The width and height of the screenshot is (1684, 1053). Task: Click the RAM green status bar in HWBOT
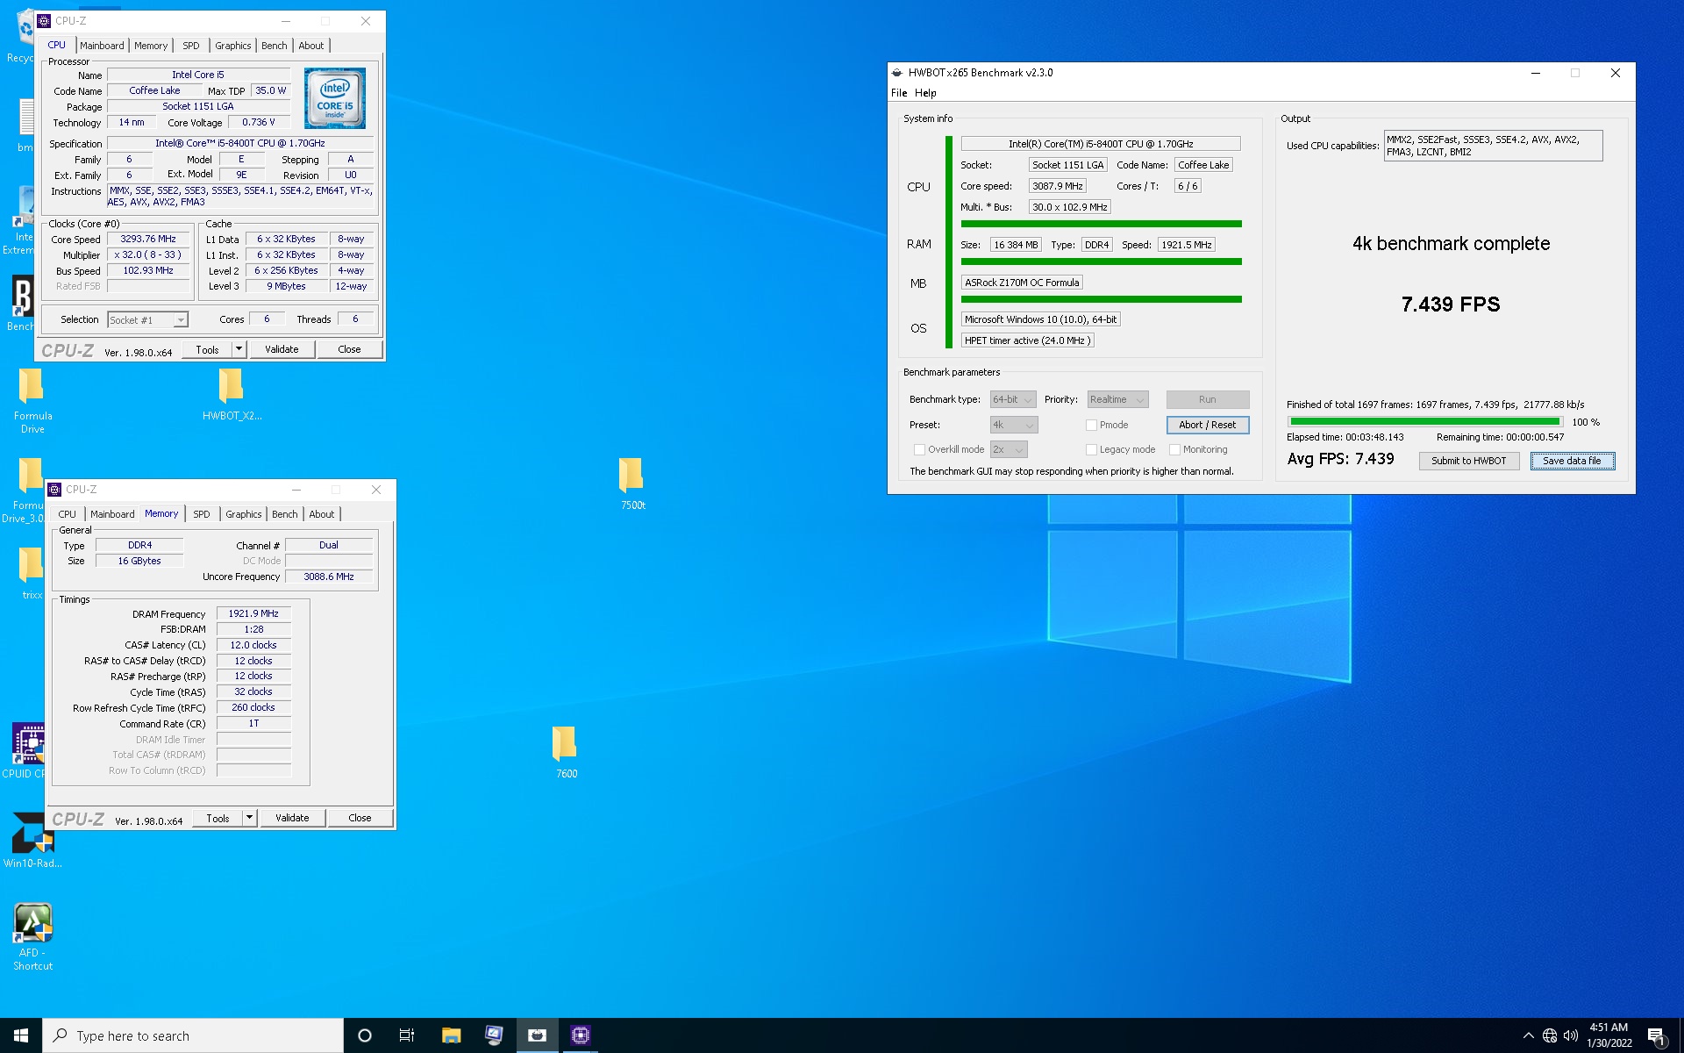pos(1101,261)
